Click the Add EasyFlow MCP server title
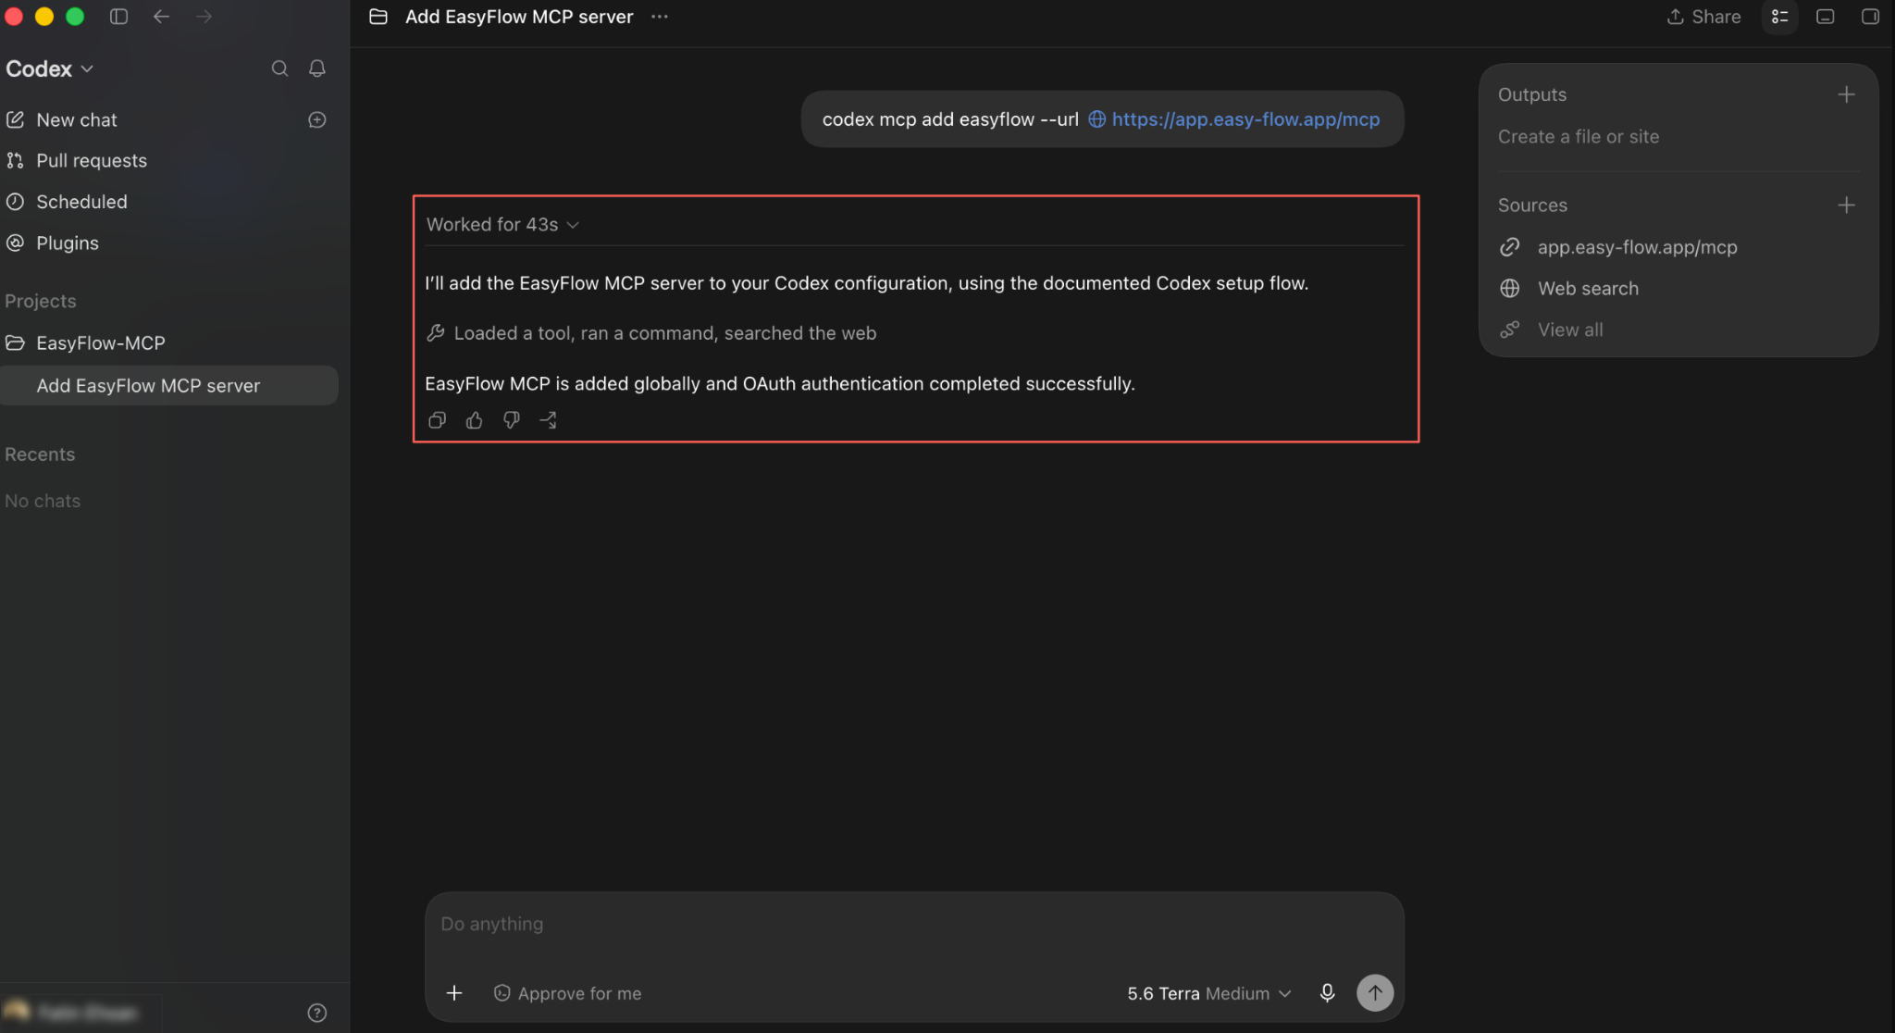The width and height of the screenshot is (1895, 1033). tap(519, 17)
